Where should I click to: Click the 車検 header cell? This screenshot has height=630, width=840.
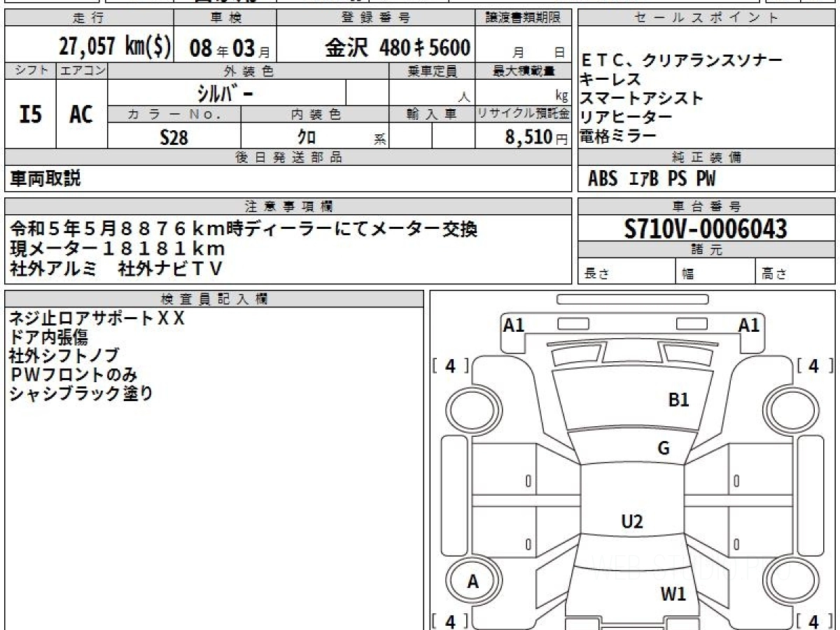click(225, 17)
